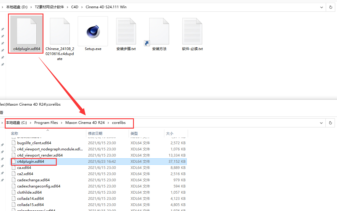337x211 pixels.
Task: Click refresh button in corelibs explorer window
Action: (330, 123)
